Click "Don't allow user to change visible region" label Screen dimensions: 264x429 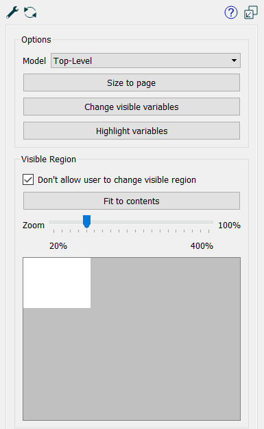tap(117, 180)
